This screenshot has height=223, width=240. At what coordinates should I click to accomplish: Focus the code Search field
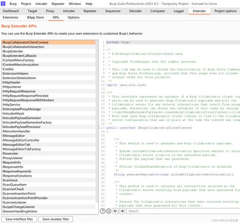point(183,211)
